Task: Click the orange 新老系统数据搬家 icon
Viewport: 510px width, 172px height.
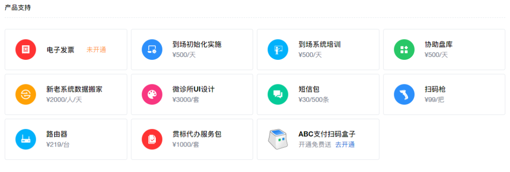Action: coord(25,94)
